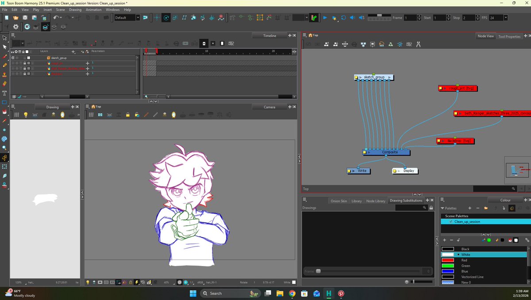Screen dimensions: 531x300
Task: Click the hamburger menu in Timeline panel
Action: tap(13, 35)
